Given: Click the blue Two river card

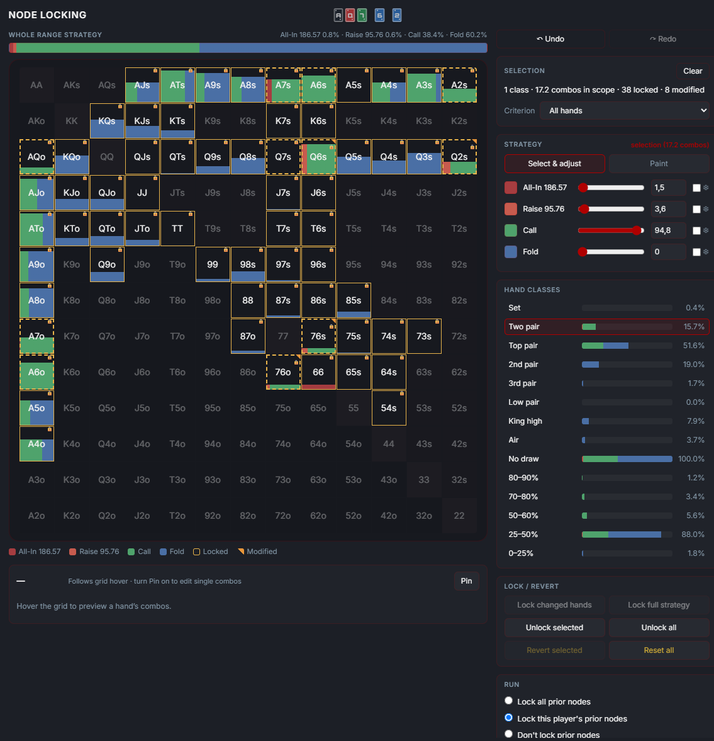Looking at the screenshot, I should pyautogui.click(x=397, y=16).
